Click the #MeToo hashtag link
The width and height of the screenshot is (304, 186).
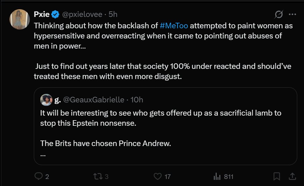tap(174, 26)
